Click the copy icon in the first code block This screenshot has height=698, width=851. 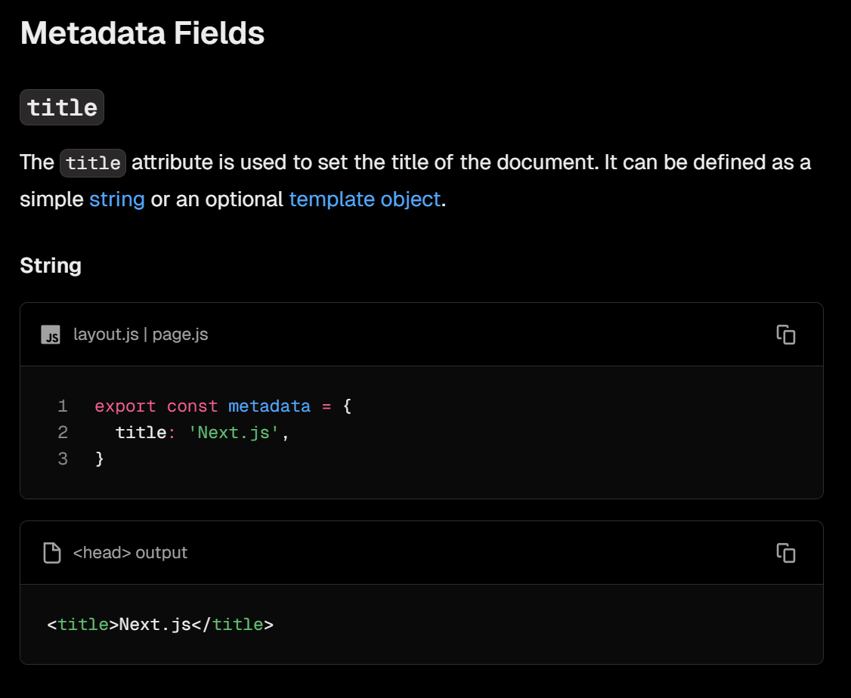pyautogui.click(x=786, y=335)
